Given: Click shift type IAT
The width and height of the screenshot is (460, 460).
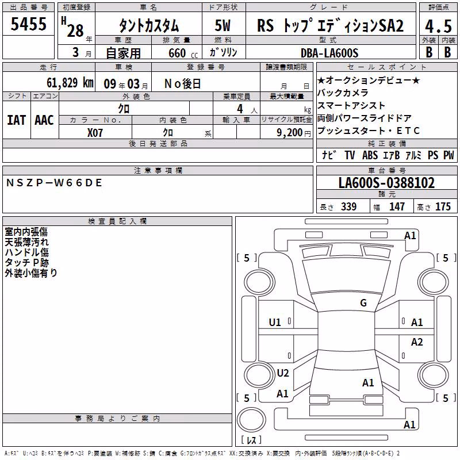Looking at the screenshot, I should [x=17, y=120].
